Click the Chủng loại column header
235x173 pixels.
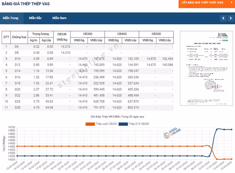pyautogui.click(x=19, y=37)
